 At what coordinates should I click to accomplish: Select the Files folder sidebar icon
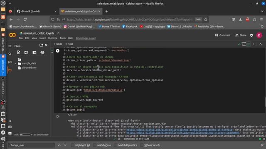click(10, 70)
